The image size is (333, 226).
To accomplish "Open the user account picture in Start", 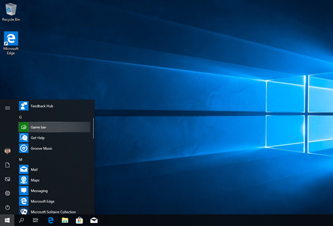I will click(x=8, y=151).
